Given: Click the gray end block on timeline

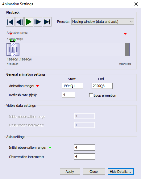Looking at the screenshot, I should (x=127, y=50).
